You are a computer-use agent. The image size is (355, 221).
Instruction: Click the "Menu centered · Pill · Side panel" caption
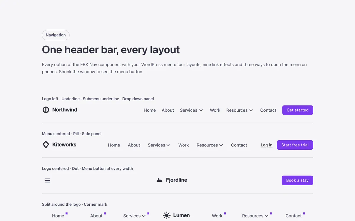click(72, 133)
